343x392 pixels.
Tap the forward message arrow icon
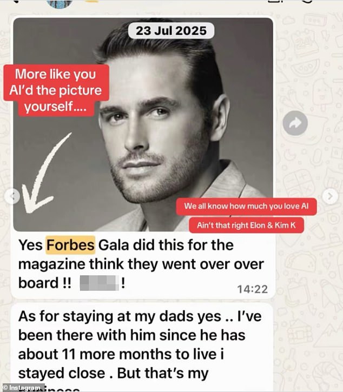295,123
